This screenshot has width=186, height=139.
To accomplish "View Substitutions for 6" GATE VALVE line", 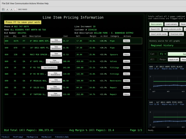I will coord(54,61).
